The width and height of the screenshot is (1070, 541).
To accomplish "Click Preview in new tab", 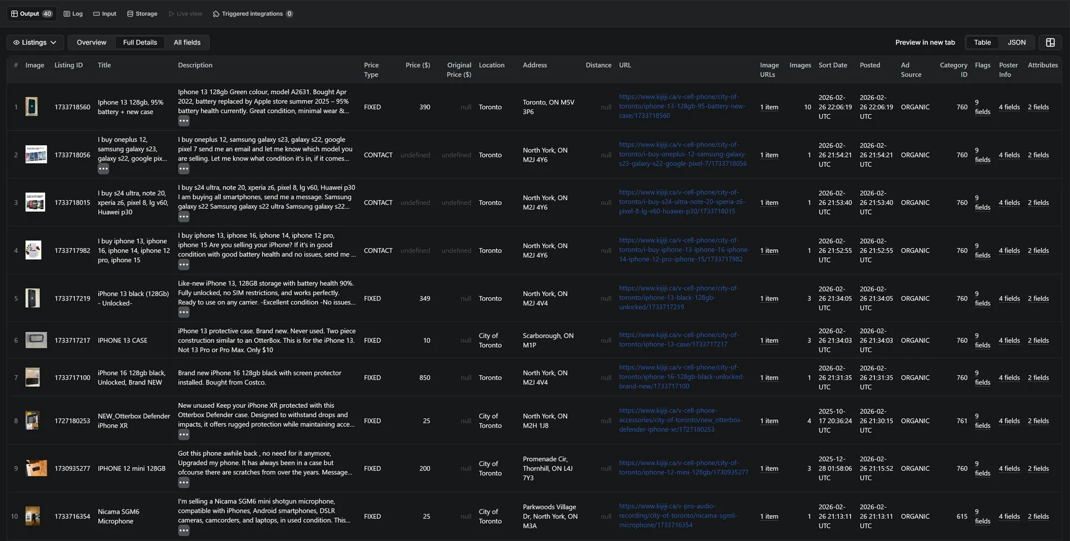I will [924, 42].
